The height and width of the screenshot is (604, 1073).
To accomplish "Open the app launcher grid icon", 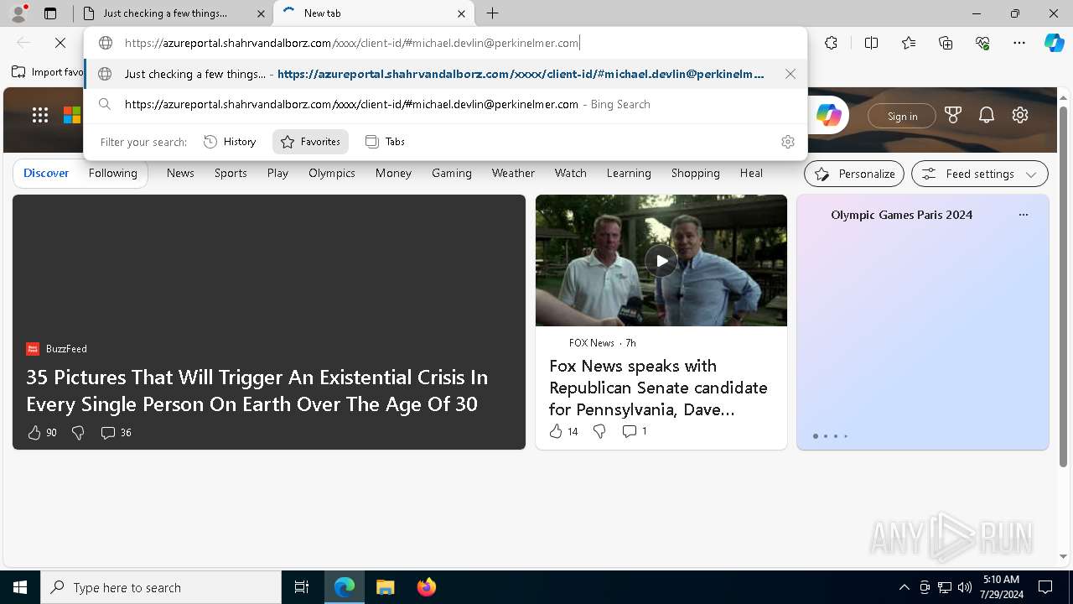I will [x=40, y=116].
